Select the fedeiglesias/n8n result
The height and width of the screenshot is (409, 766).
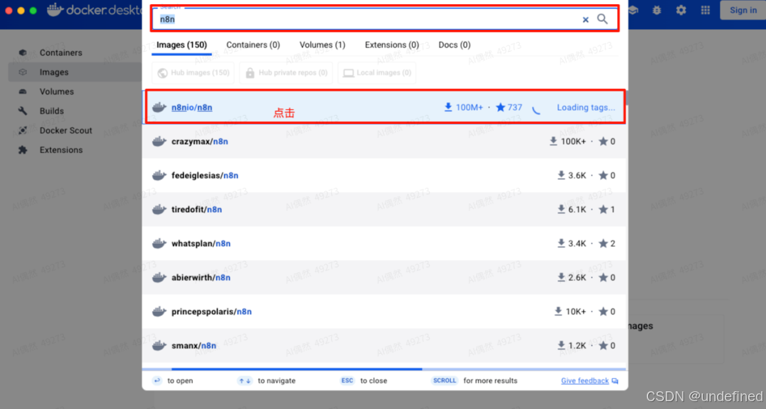[x=384, y=175]
